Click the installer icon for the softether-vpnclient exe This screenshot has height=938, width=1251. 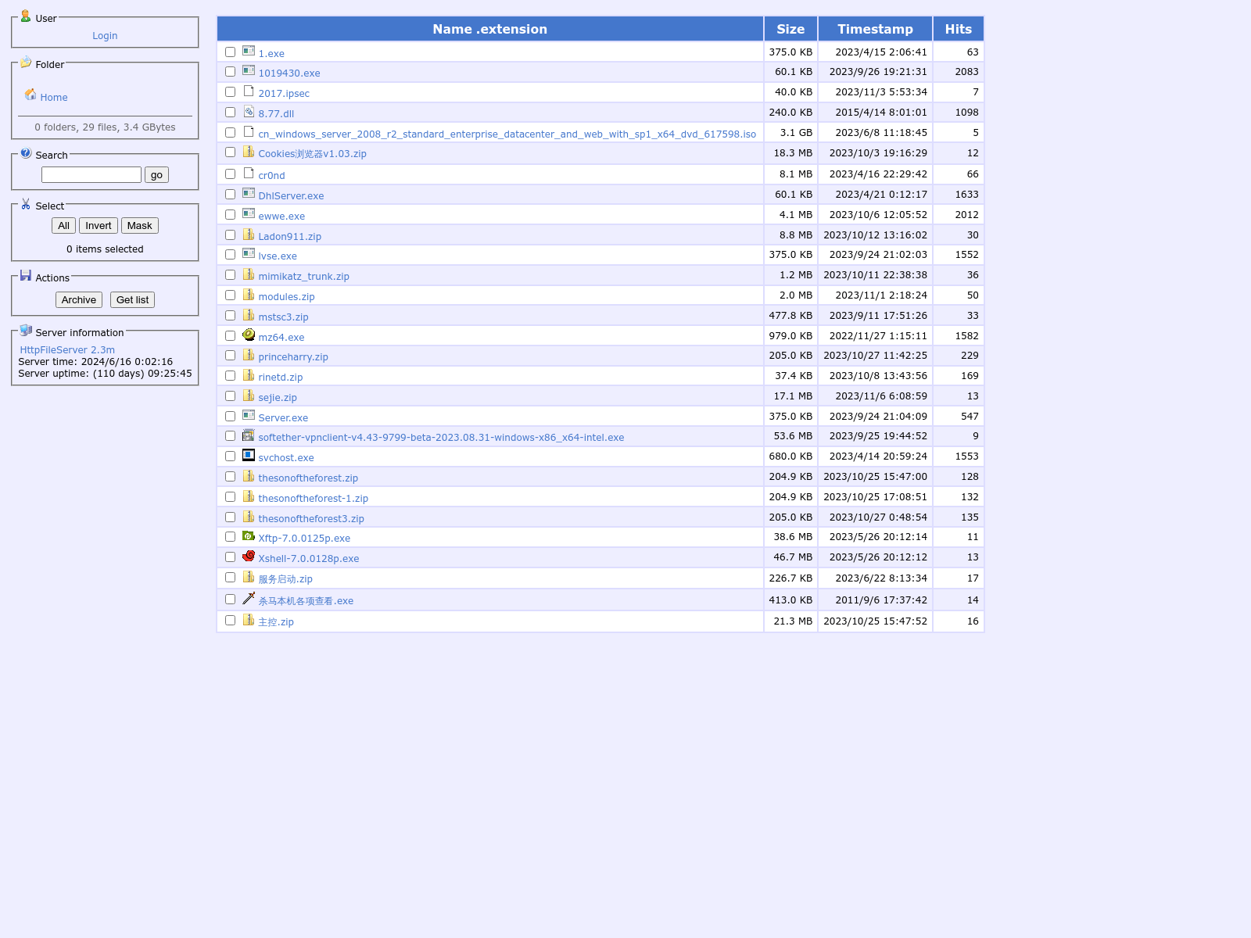pos(249,435)
